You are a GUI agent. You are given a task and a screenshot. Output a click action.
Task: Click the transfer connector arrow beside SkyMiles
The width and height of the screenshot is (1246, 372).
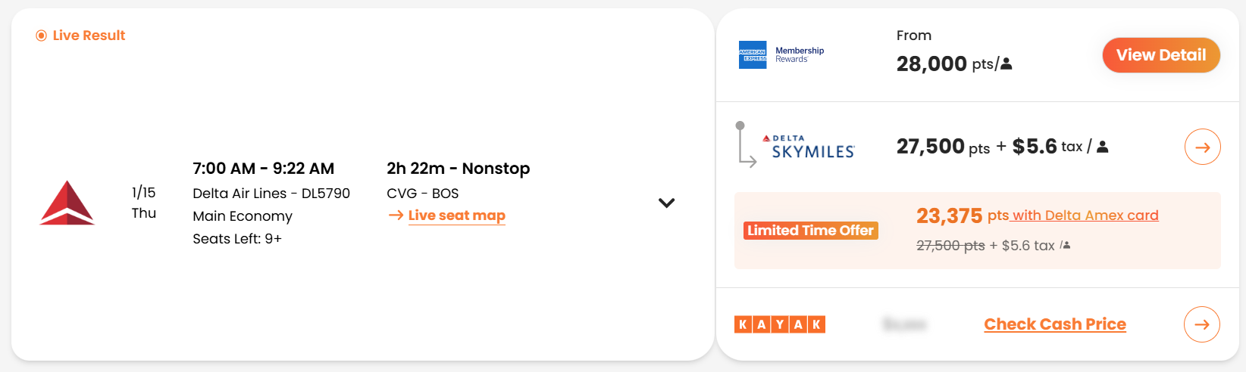click(745, 145)
